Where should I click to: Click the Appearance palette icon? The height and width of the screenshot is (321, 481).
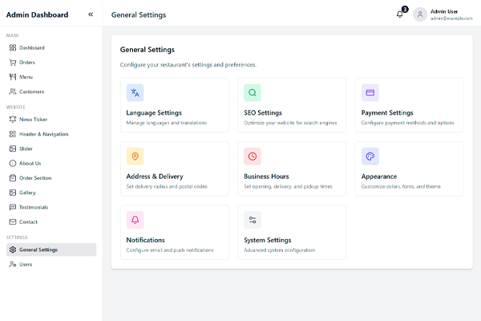tap(370, 156)
